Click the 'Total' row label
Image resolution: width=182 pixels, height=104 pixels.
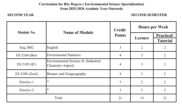click(58, 98)
